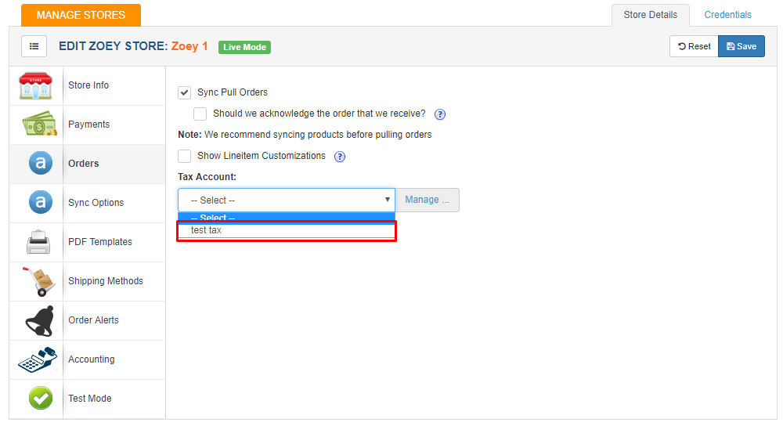Uncheck the Sync Pull Orders checkbox
The height and width of the screenshot is (426, 783).
point(184,92)
